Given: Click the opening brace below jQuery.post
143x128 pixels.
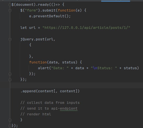Looking at the screenshot, I should [x=30, y=45].
